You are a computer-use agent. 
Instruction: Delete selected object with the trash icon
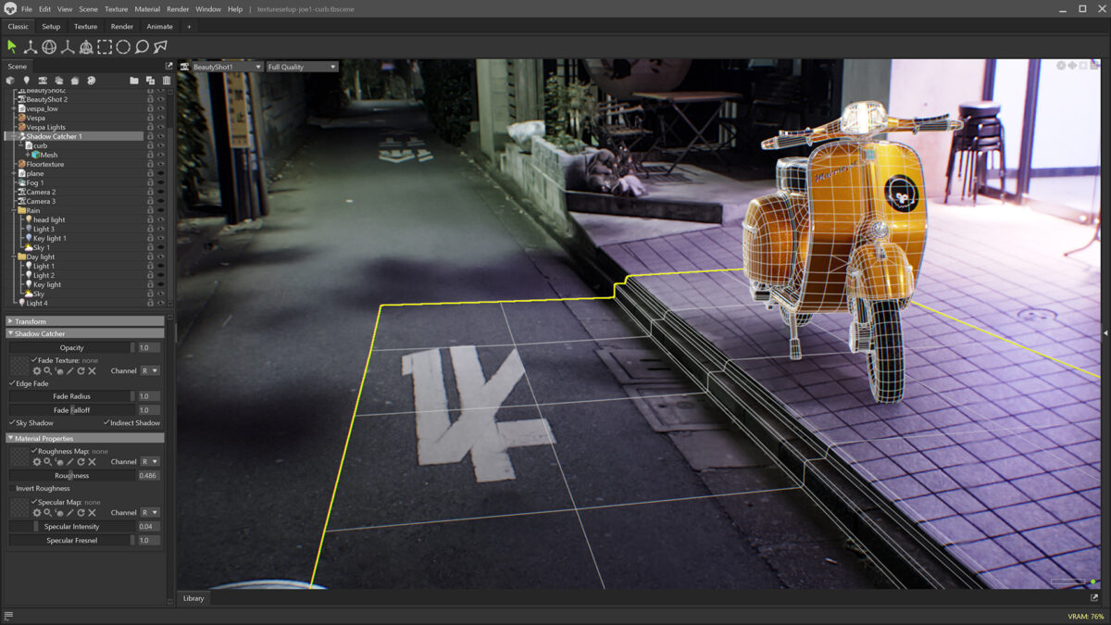pos(167,81)
